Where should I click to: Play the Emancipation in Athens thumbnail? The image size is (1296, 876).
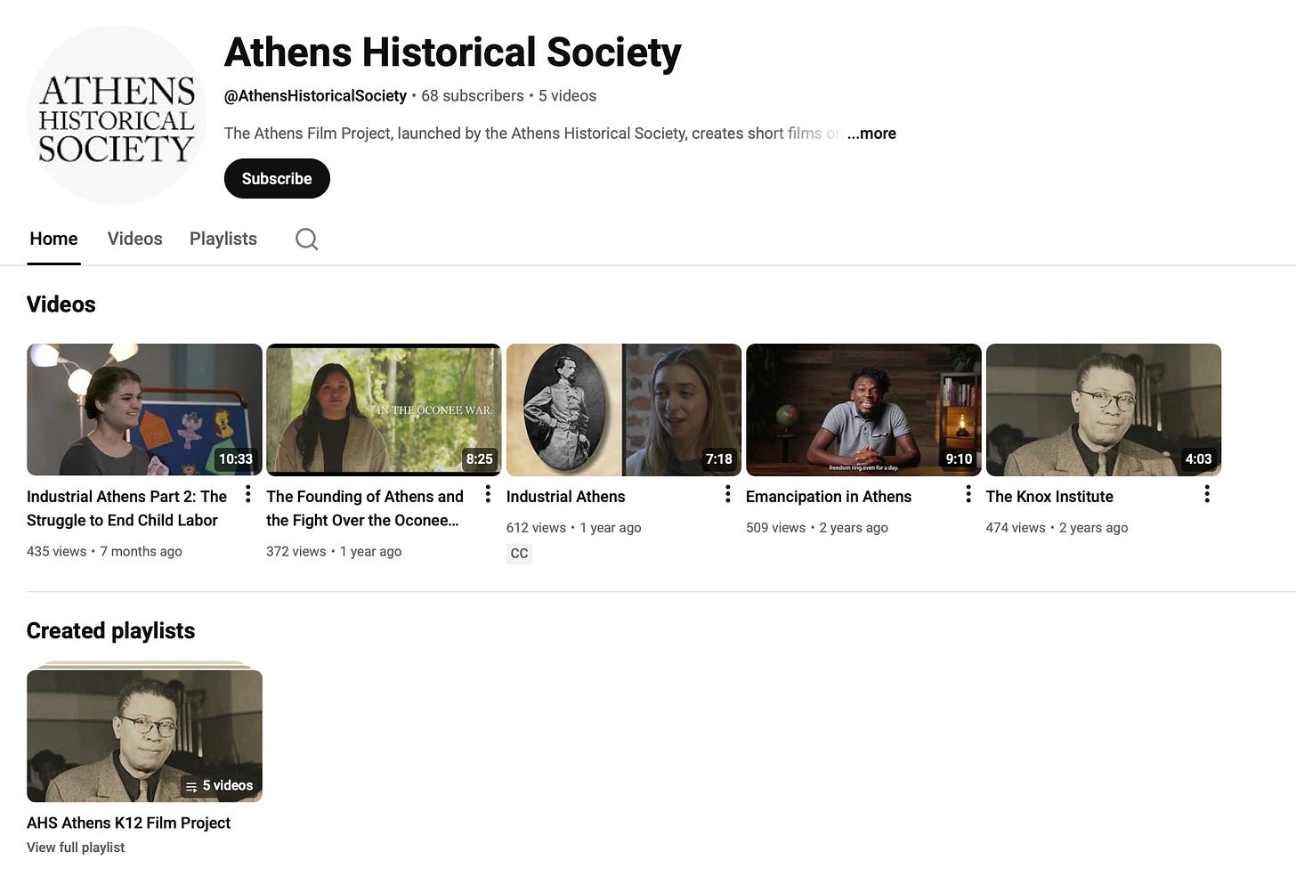[x=863, y=410]
